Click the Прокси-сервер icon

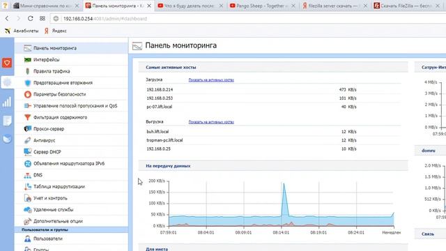click(28, 129)
